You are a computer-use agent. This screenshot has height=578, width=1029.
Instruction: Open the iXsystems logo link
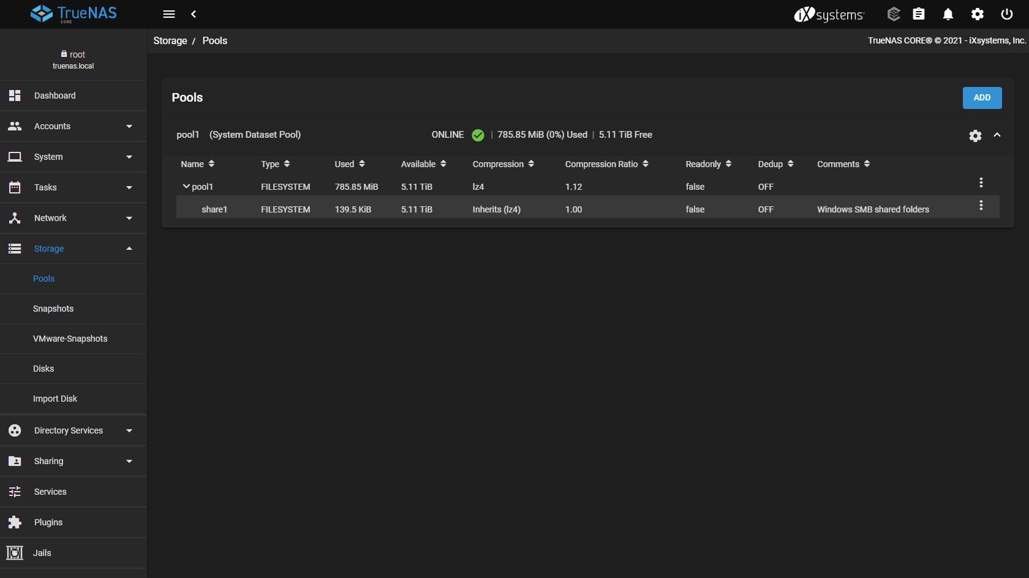click(829, 14)
